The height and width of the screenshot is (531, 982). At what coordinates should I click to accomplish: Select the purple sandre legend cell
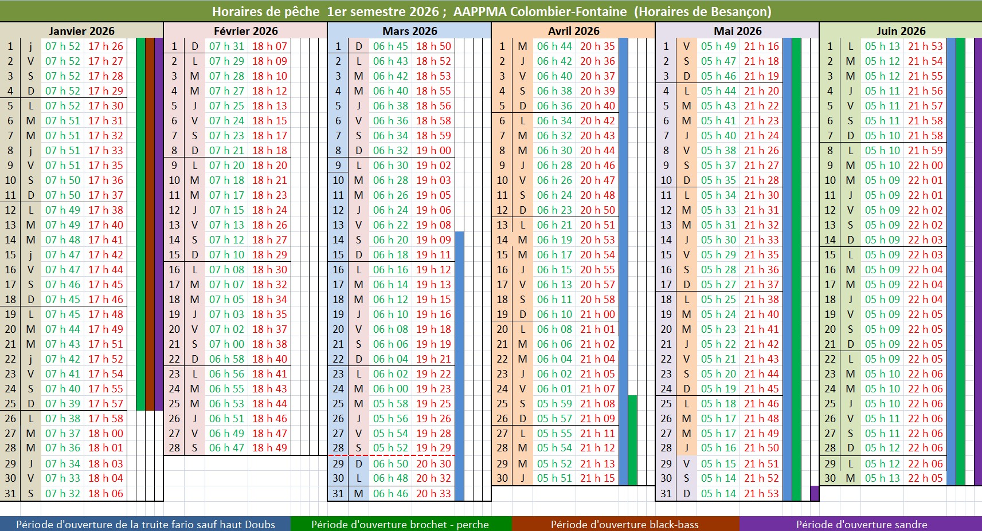click(861, 524)
